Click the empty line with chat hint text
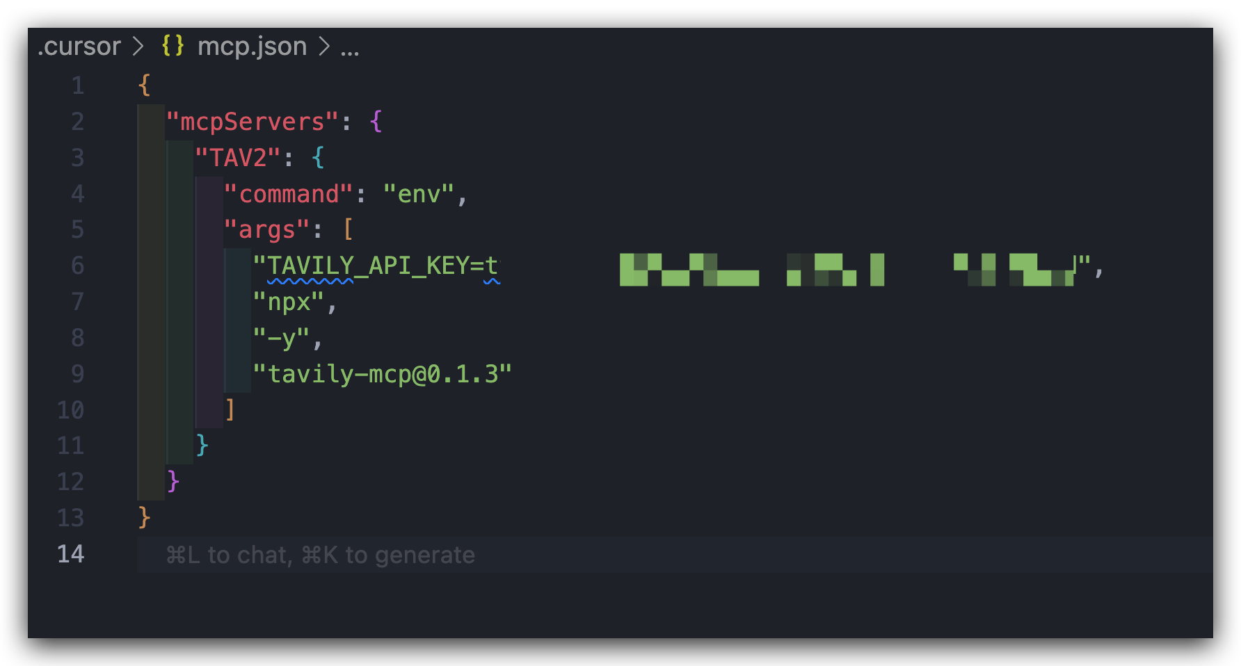 tap(675, 554)
